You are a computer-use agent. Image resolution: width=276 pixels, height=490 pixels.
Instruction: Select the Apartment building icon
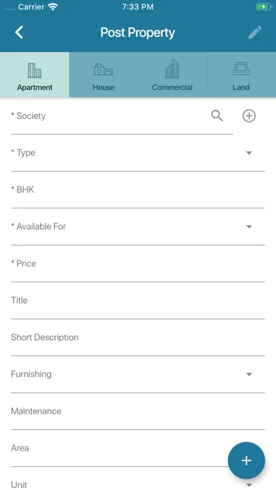(34, 70)
